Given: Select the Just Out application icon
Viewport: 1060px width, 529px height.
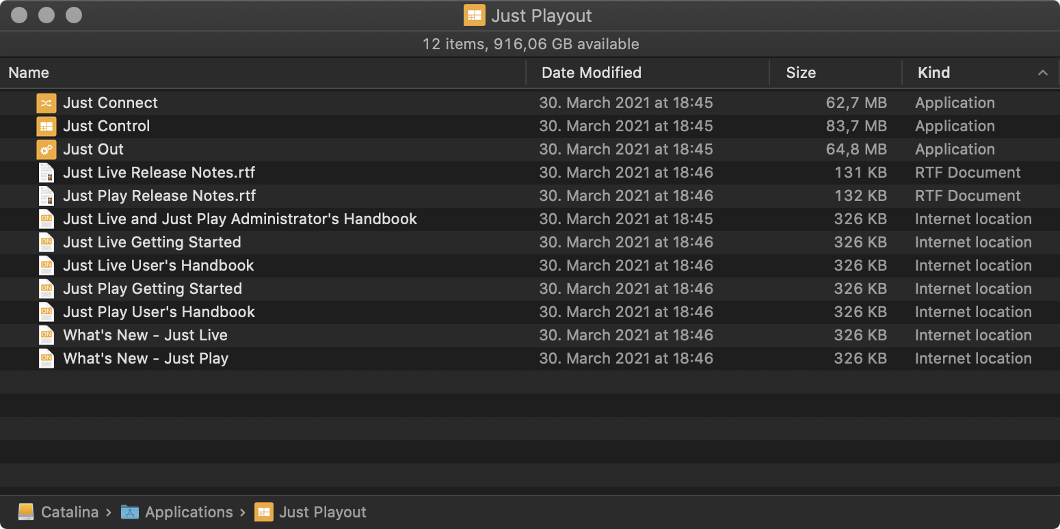Looking at the screenshot, I should 46,149.
